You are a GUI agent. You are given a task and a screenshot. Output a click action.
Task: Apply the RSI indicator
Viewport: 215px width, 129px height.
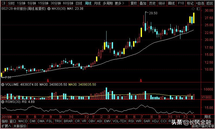point(131,121)
